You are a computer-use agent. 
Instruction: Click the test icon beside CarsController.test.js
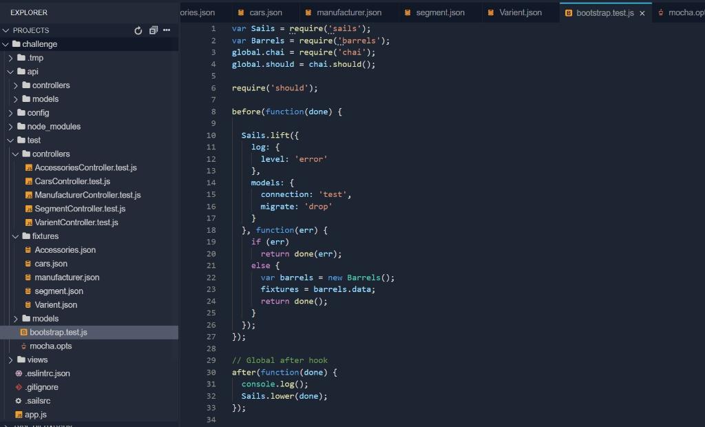pyautogui.click(x=28, y=181)
